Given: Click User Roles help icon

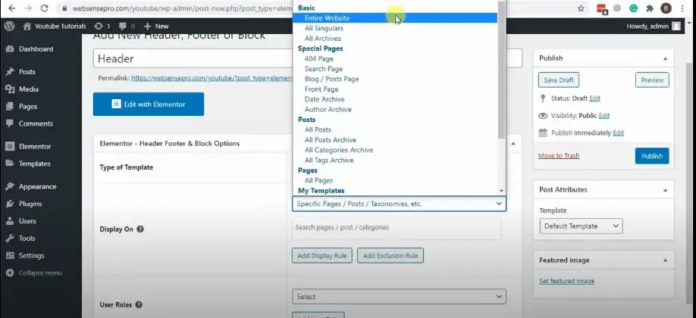Looking at the screenshot, I should point(139,304).
